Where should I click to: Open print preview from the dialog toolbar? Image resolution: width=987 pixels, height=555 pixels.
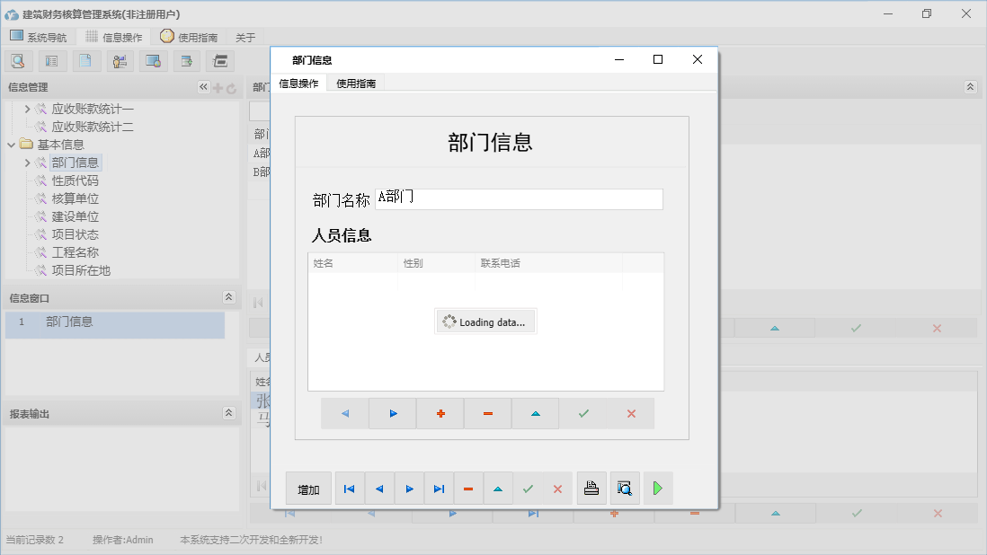[625, 488]
